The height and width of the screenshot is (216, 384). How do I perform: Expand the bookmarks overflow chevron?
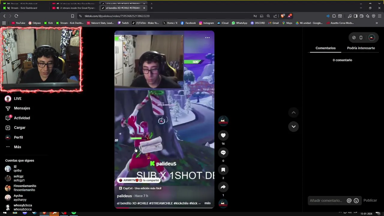click(x=377, y=23)
